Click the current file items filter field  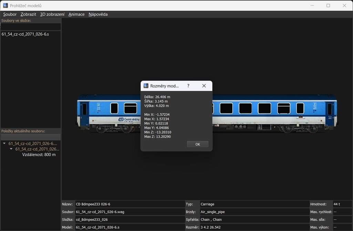pos(31,137)
